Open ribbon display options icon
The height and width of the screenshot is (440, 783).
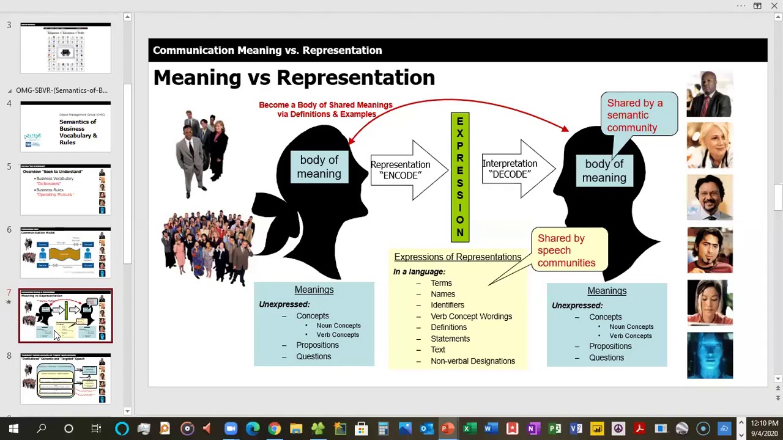point(757,5)
